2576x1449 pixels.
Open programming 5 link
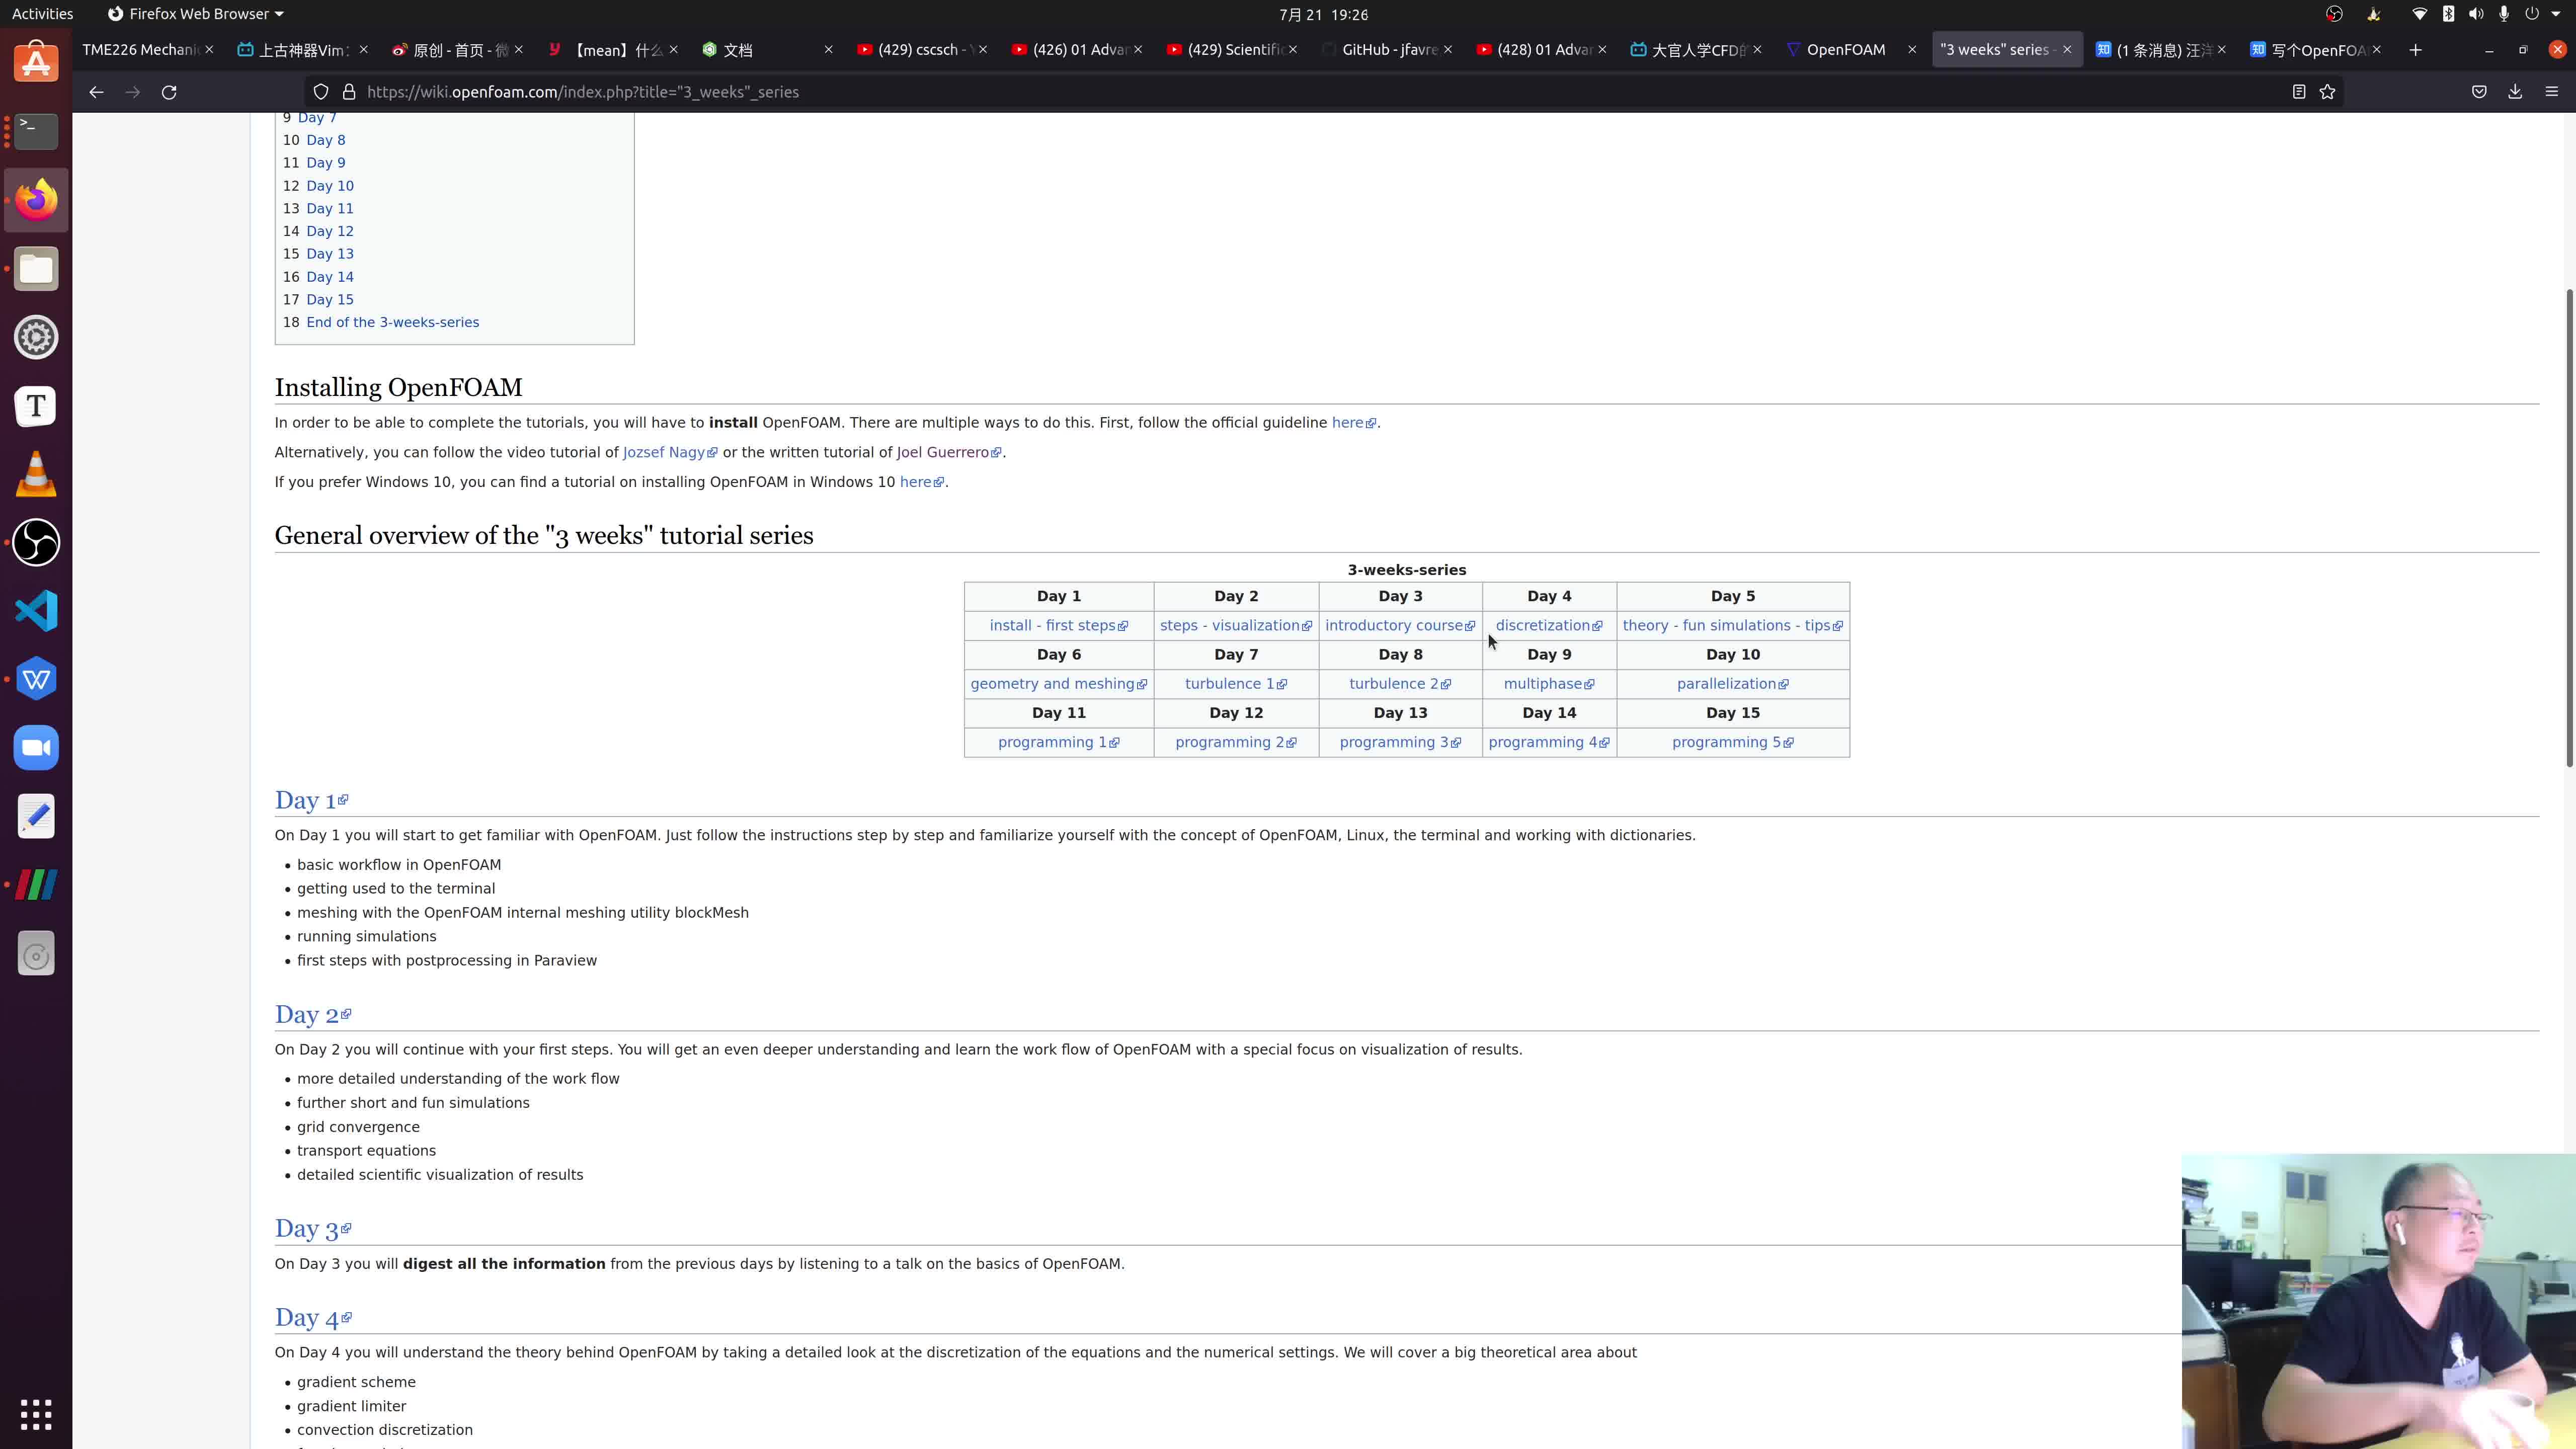1732,742
